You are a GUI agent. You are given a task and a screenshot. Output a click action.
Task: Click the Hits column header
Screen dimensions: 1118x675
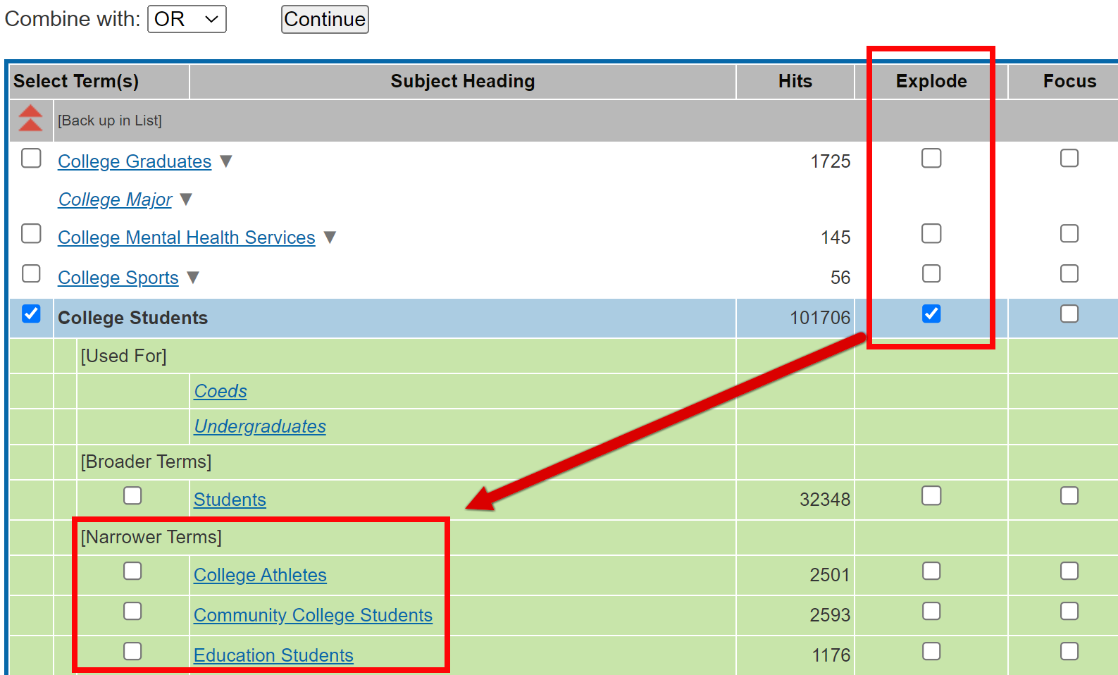point(795,81)
